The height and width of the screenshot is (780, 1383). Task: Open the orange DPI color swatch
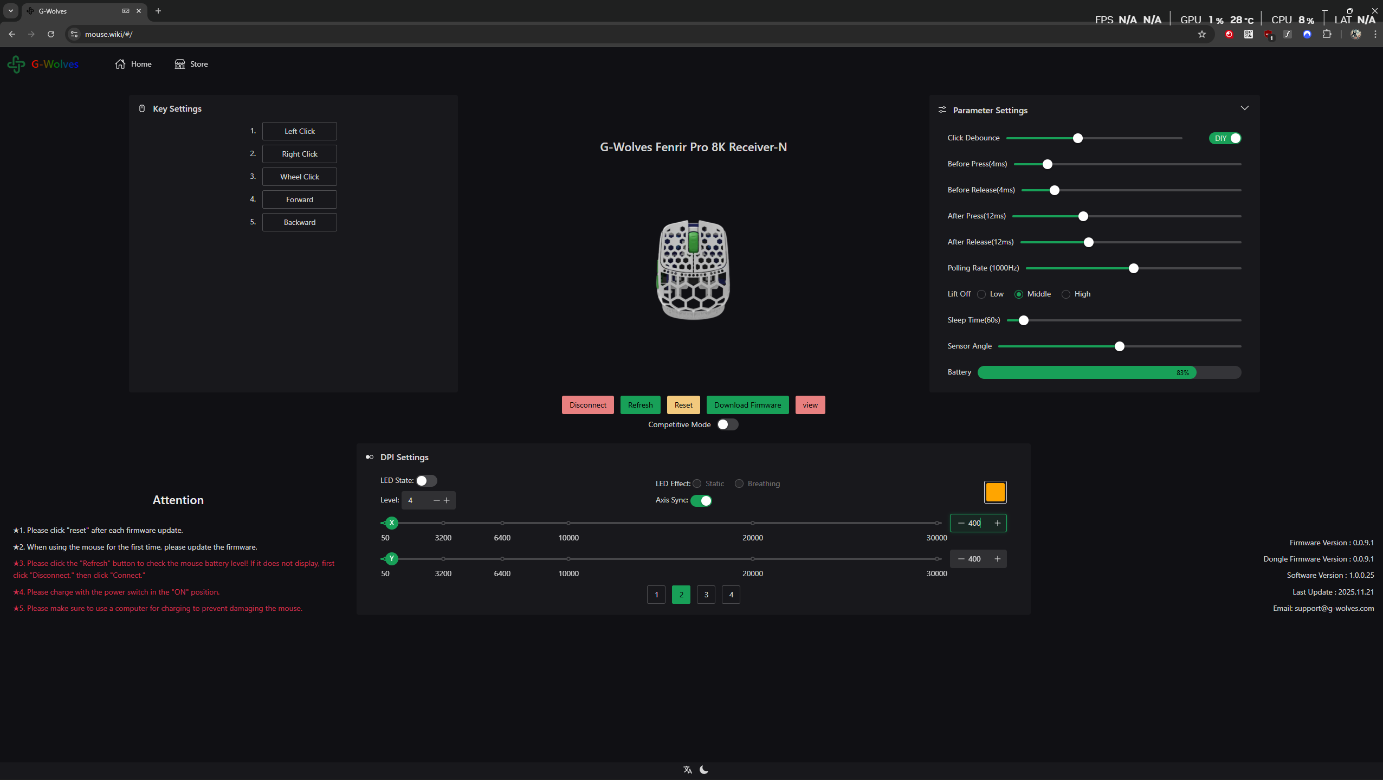click(995, 492)
